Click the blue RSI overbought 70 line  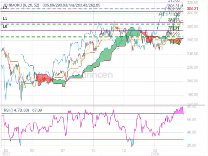point(92,113)
